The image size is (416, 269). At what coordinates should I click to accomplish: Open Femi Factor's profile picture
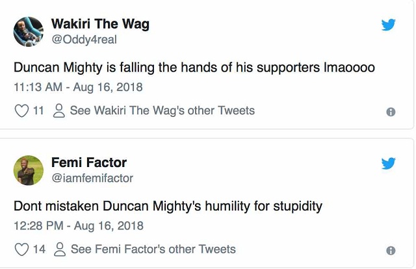click(29, 170)
